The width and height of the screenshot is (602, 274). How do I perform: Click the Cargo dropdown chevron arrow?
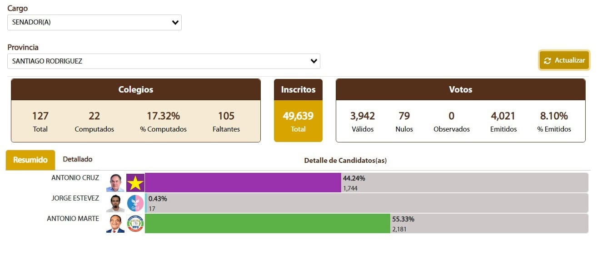[x=175, y=23]
